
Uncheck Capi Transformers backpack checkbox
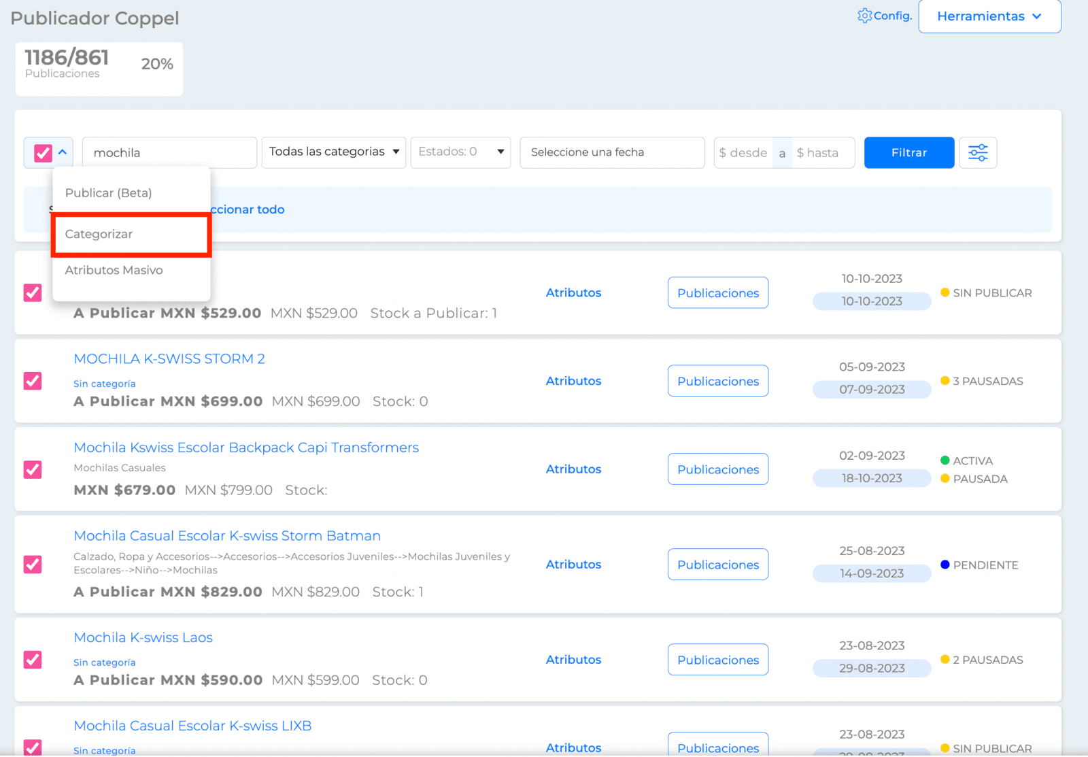[x=33, y=469]
